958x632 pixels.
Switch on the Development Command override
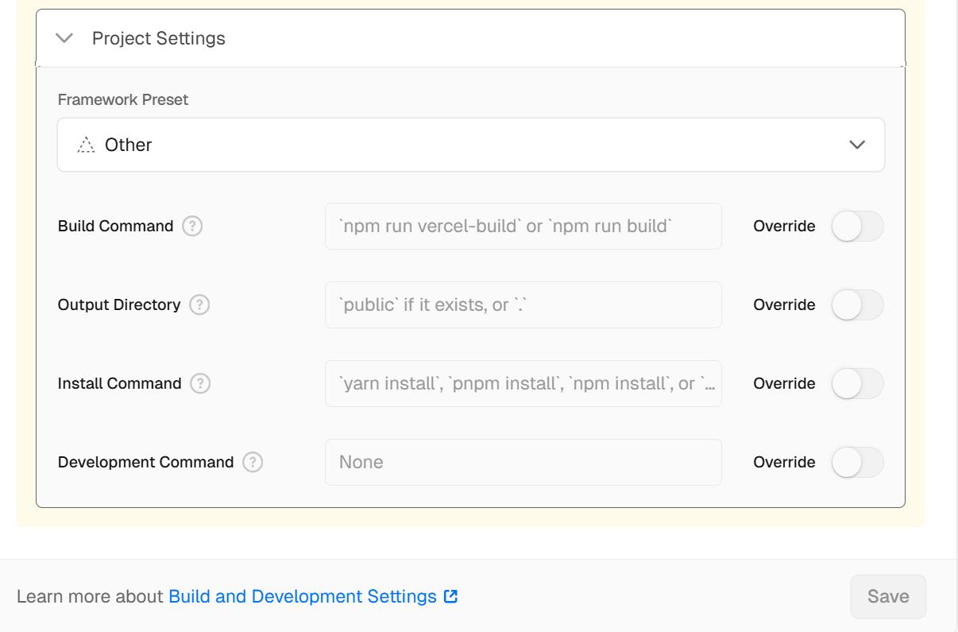point(857,463)
